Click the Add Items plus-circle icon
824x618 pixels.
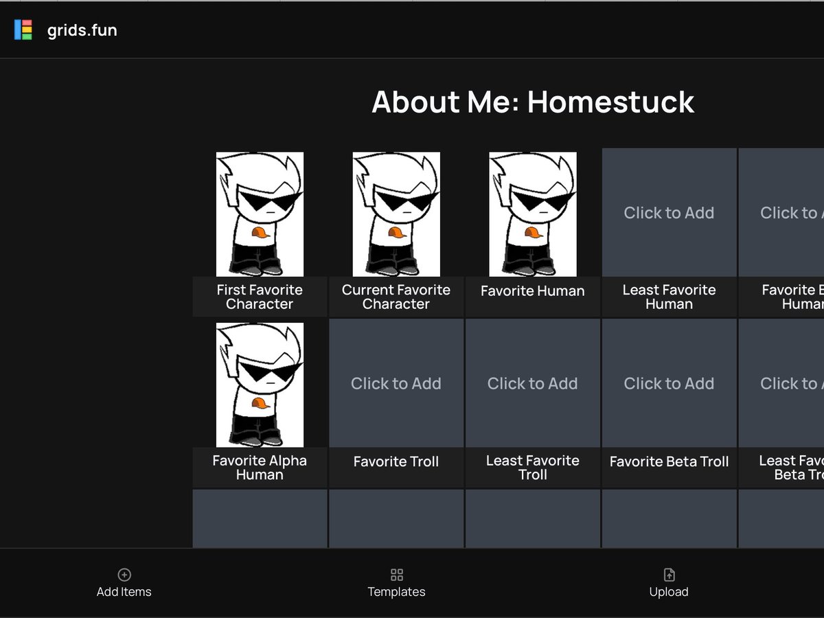coord(124,575)
